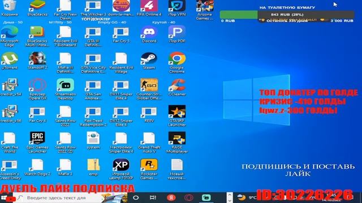This screenshot has width=362, height=203.
Task: Launch Epic Games Launcher icon
Action: pyautogui.click(x=37, y=143)
